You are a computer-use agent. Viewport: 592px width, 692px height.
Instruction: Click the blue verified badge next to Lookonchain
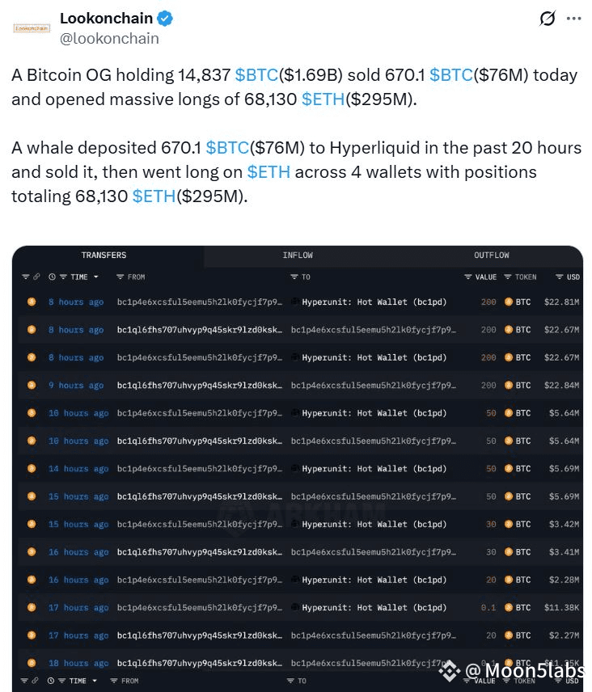click(165, 19)
